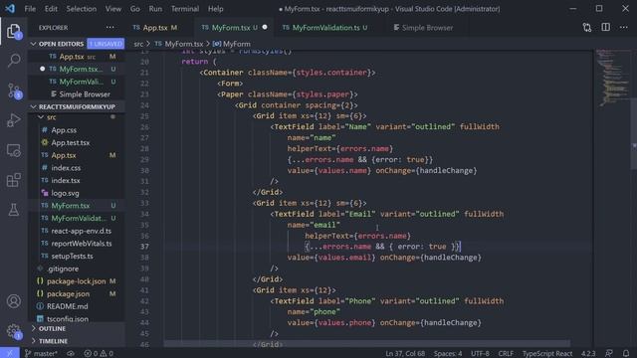Viewport: 637px width, 358px height.
Task: Open Explorer views and more actions ellipsis
Action: tap(110, 28)
